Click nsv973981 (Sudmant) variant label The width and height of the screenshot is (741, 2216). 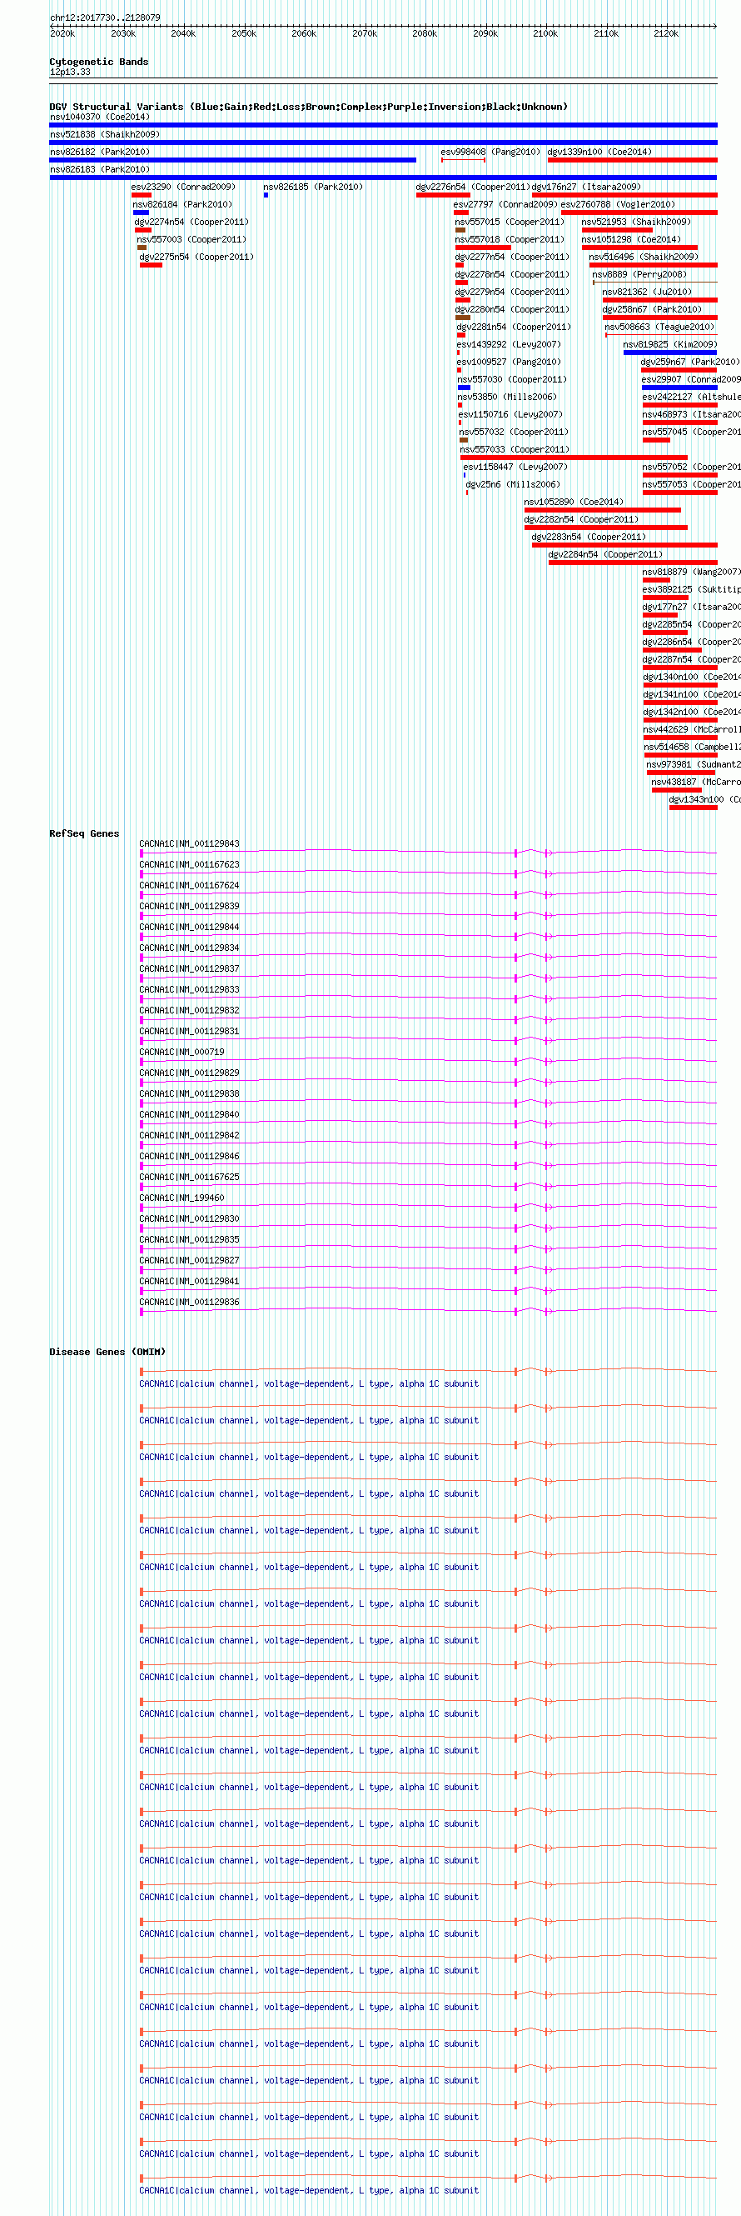coord(694,764)
